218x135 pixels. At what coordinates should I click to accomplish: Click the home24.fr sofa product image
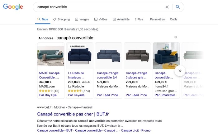click(166, 56)
